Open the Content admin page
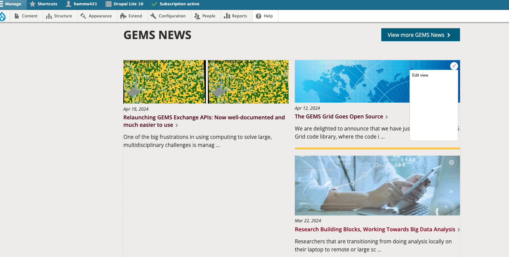509x257 pixels. [x=26, y=16]
